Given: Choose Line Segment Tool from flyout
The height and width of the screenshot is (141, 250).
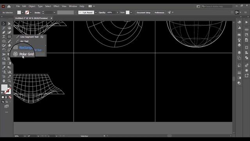Looking at the screenshot, I should click(30, 37).
